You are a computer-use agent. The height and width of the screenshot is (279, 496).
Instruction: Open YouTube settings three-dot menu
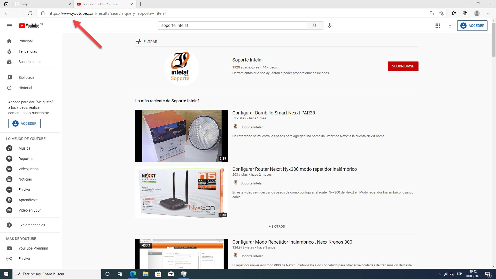click(x=450, y=26)
